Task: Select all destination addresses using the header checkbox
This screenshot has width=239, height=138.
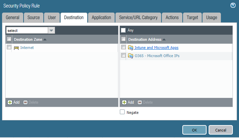Action: (x=124, y=39)
